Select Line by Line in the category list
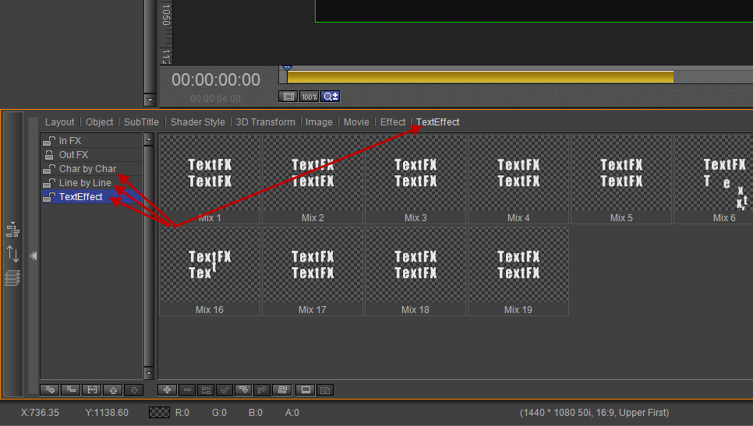This screenshot has width=753, height=426. [85, 183]
